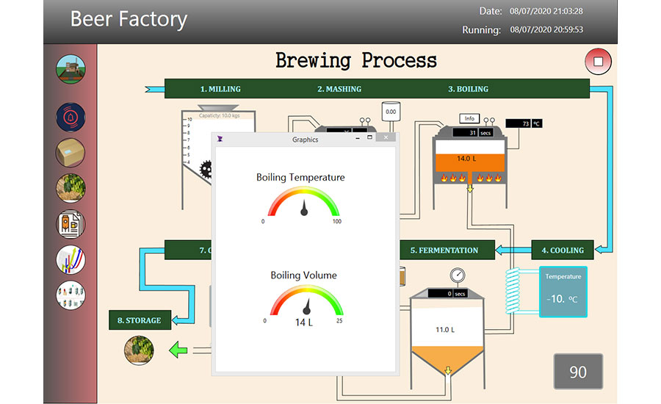Click the 4. COOLING stage label
Image resolution: width=661 pixels, height=404 pixels.
[563, 250]
